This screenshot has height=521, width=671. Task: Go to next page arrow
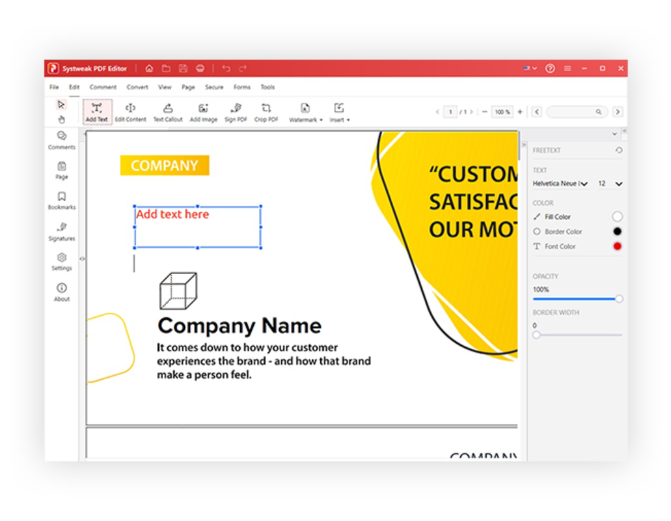[x=472, y=112]
